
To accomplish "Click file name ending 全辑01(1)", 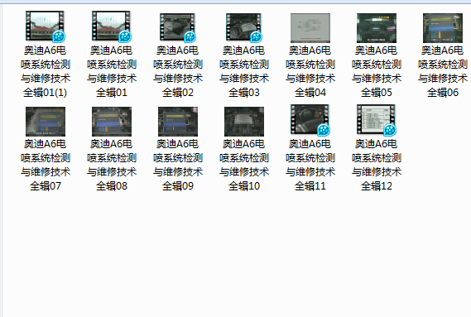I will click(x=46, y=71).
